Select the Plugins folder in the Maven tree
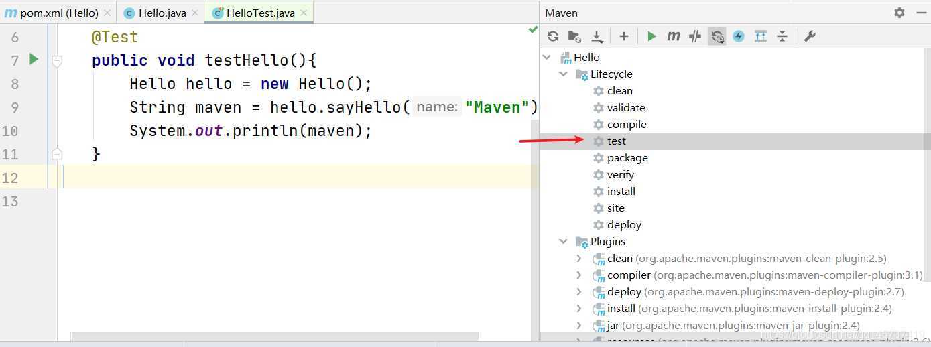Screen dimensions: 931x347 click(x=607, y=241)
